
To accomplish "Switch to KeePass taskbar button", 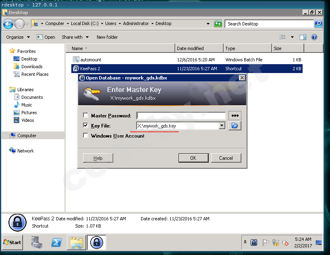I will coord(97,242).
